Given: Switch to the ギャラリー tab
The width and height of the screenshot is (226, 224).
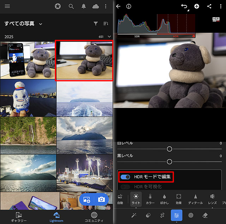Looking at the screenshot, I should (19, 217).
